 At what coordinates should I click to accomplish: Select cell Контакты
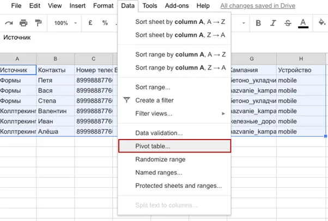pos(56,70)
